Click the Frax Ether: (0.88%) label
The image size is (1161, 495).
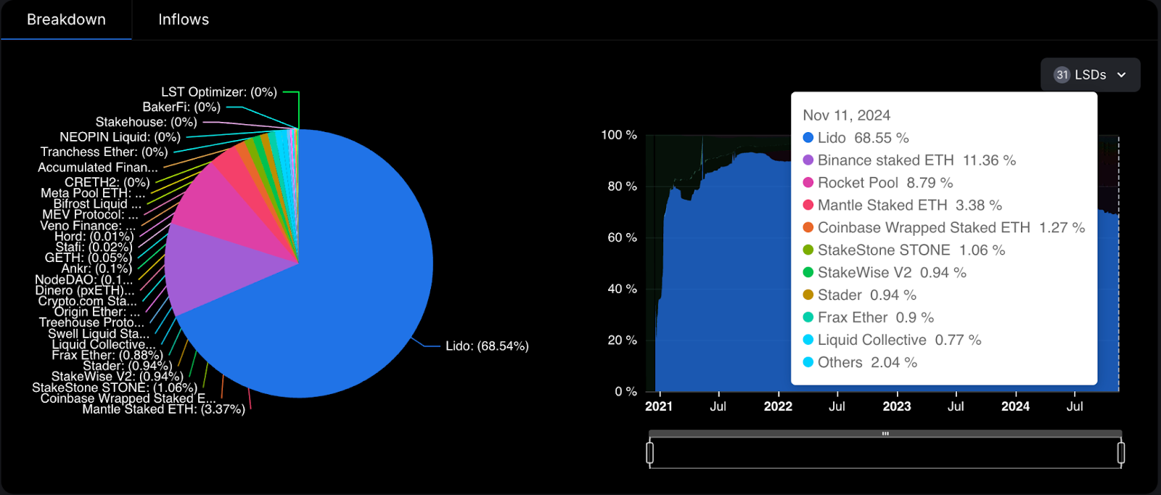coord(107,355)
